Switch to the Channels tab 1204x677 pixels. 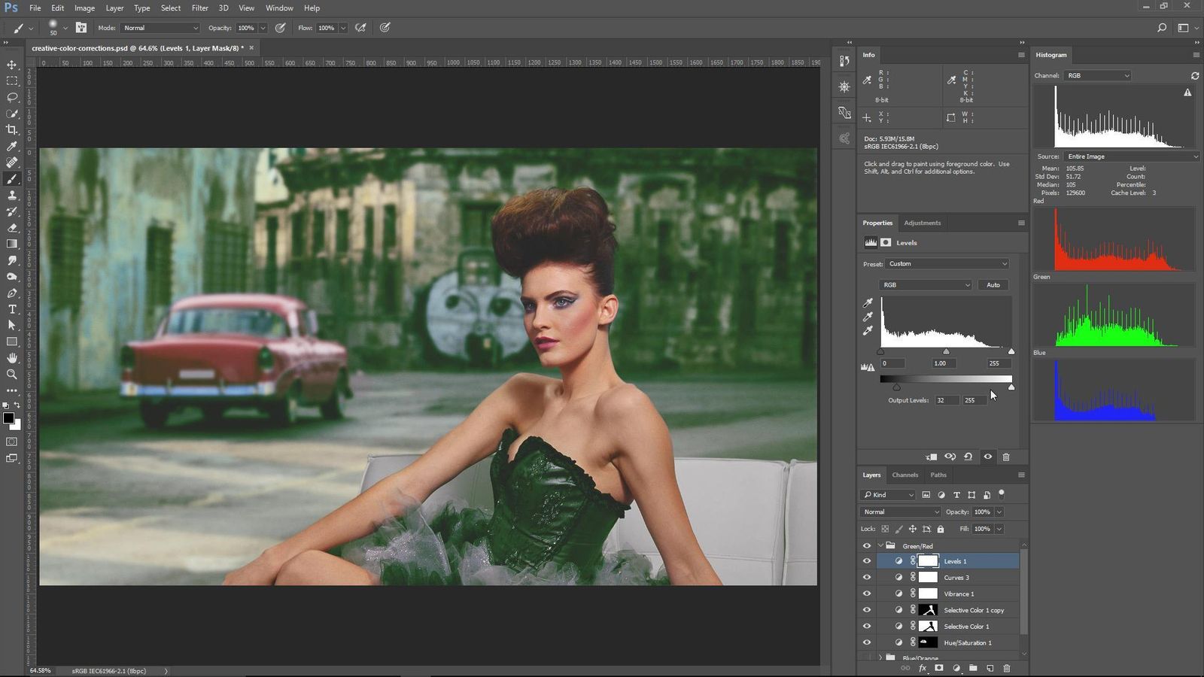[905, 475]
